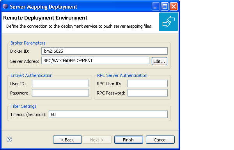Maximize the Server Mapping Deployment window
The image size is (234, 150).
165,6
